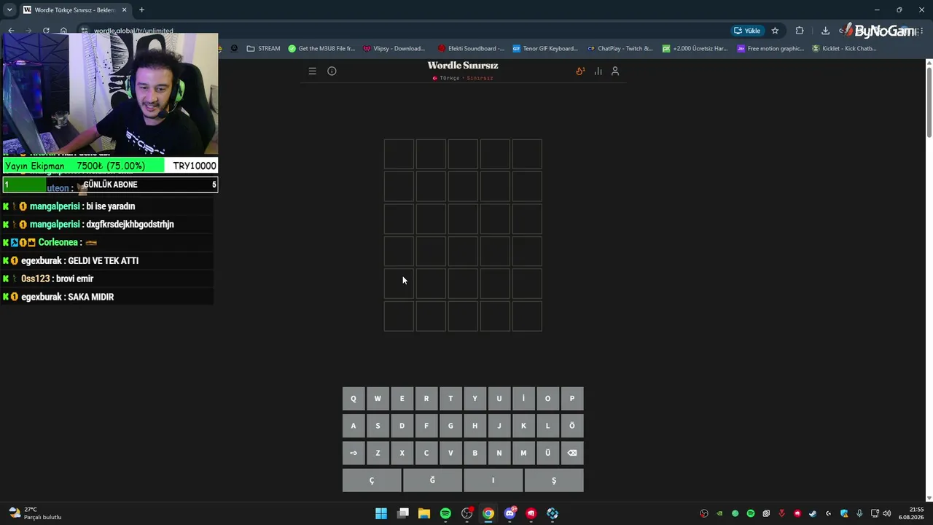Click the wide Ğ key
Screen dimensions: 933x525
[x=432, y=481]
